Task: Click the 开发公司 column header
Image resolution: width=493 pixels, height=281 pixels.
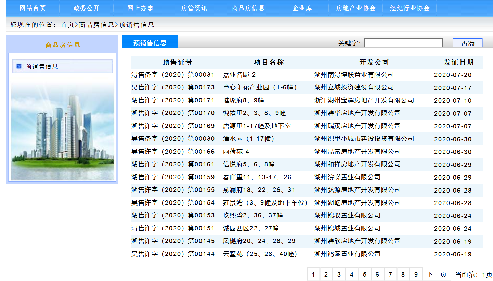Action: click(x=374, y=62)
